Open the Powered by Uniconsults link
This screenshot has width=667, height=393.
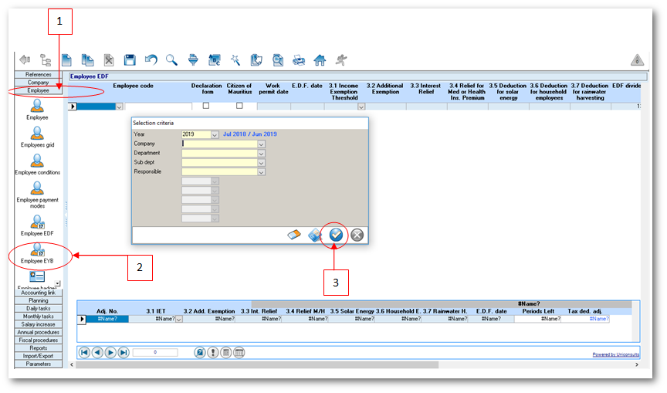pos(615,354)
